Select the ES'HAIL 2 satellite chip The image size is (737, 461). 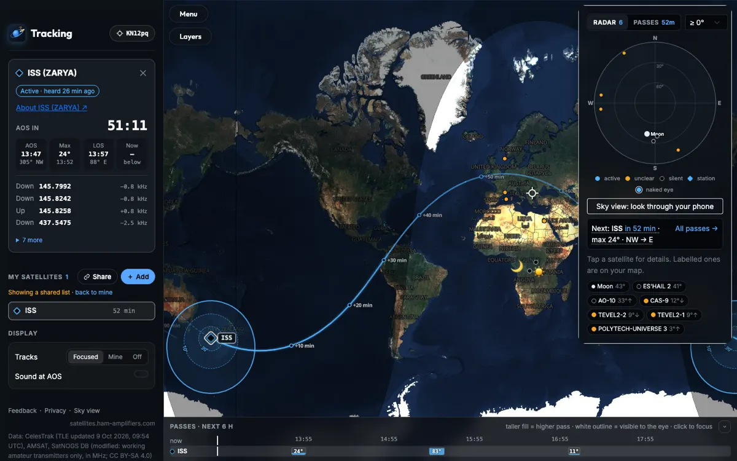tap(659, 286)
